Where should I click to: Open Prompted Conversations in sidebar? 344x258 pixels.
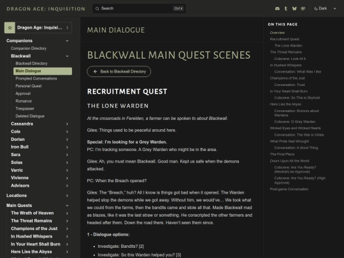tap(36, 78)
